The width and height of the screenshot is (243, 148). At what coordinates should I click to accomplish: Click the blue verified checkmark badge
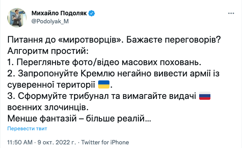92,13
